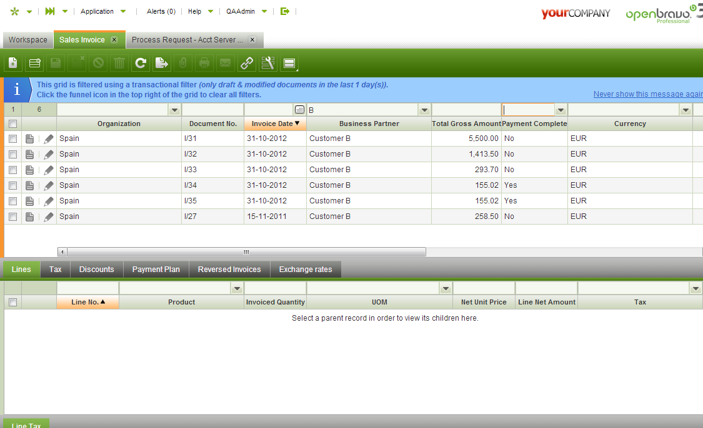This screenshot has height=428, width=703.
Task: Open the Application menu
Action: [x=103, y=11]
